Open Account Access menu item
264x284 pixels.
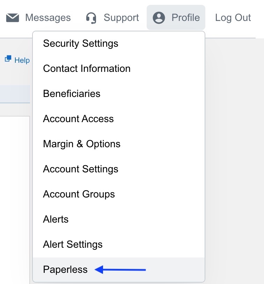click(78, 119)
